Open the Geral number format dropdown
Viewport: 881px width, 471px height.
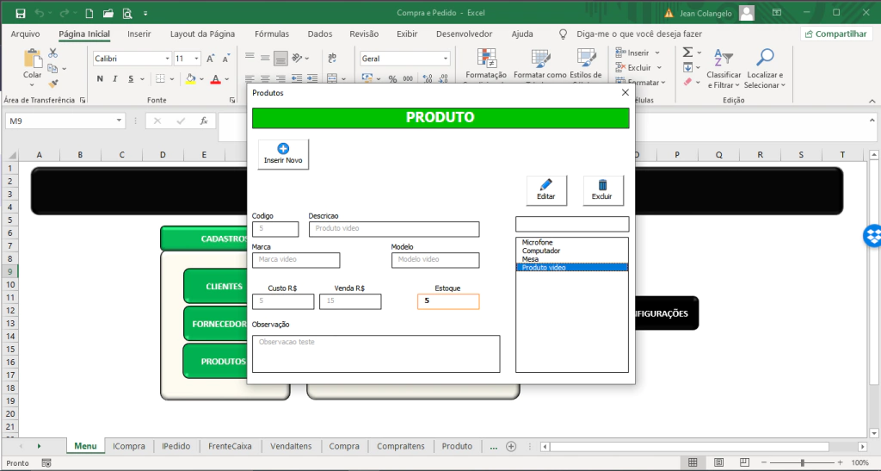[445, 59]
